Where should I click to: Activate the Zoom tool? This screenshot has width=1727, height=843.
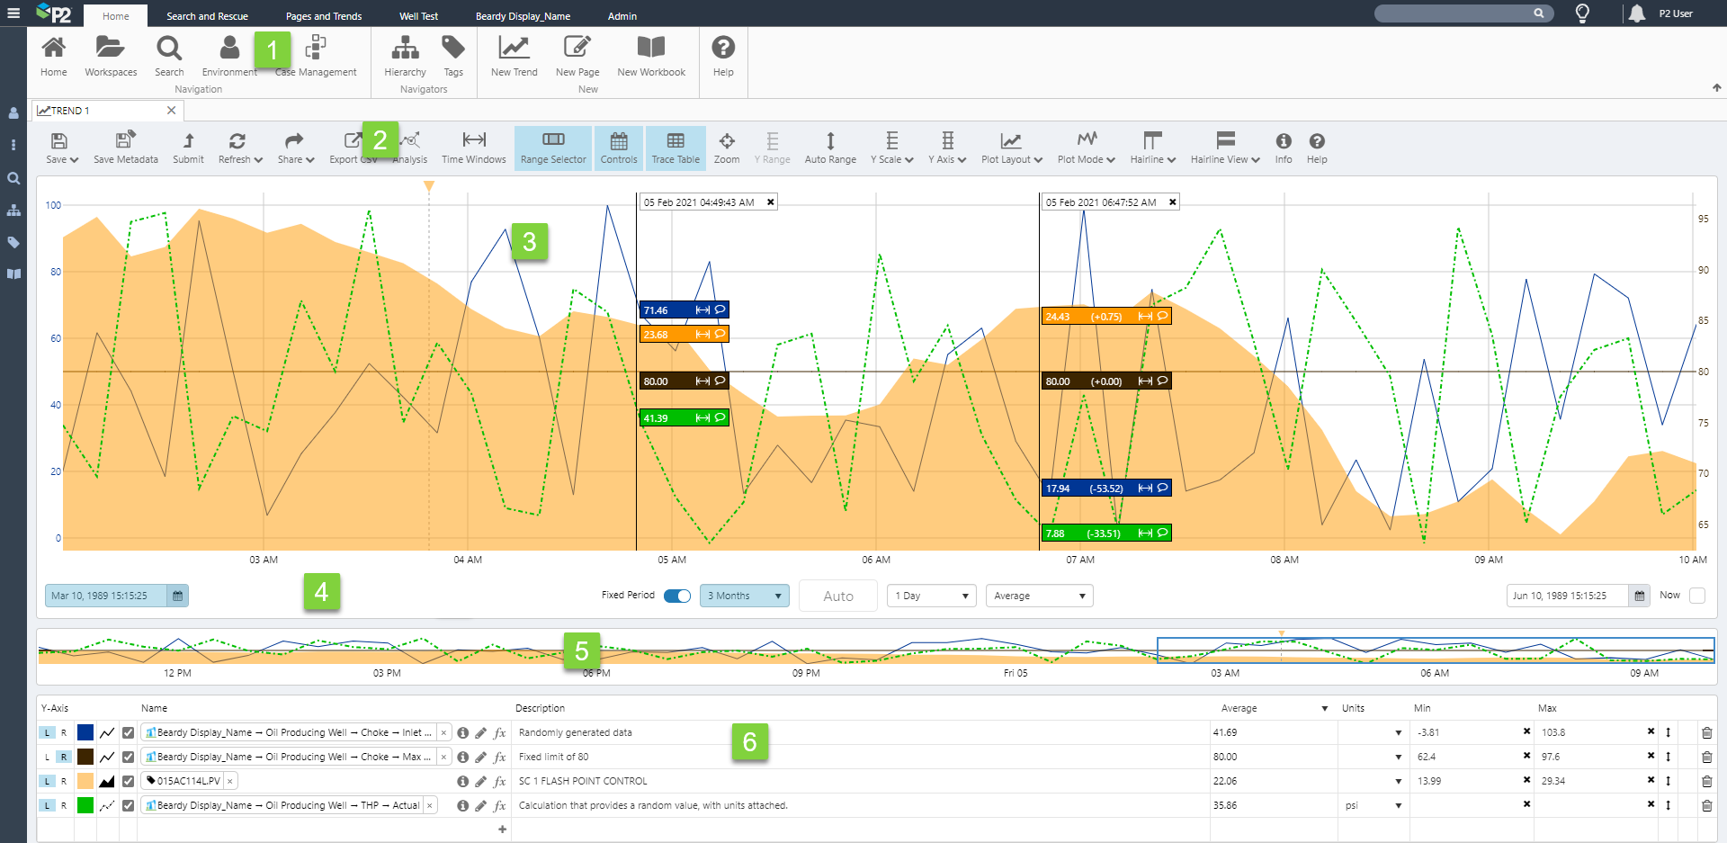point(726,148)
